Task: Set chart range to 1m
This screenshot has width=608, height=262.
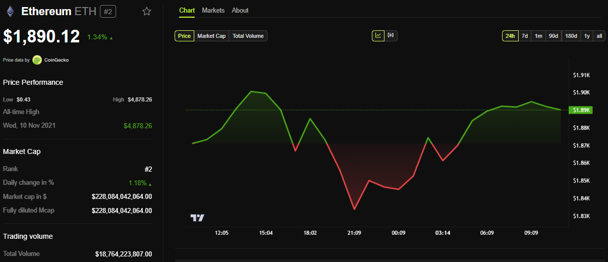Action: (x=538, y=36)
